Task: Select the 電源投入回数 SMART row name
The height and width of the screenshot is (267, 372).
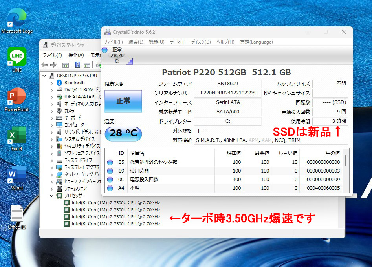Action: [x=144, y=180]
